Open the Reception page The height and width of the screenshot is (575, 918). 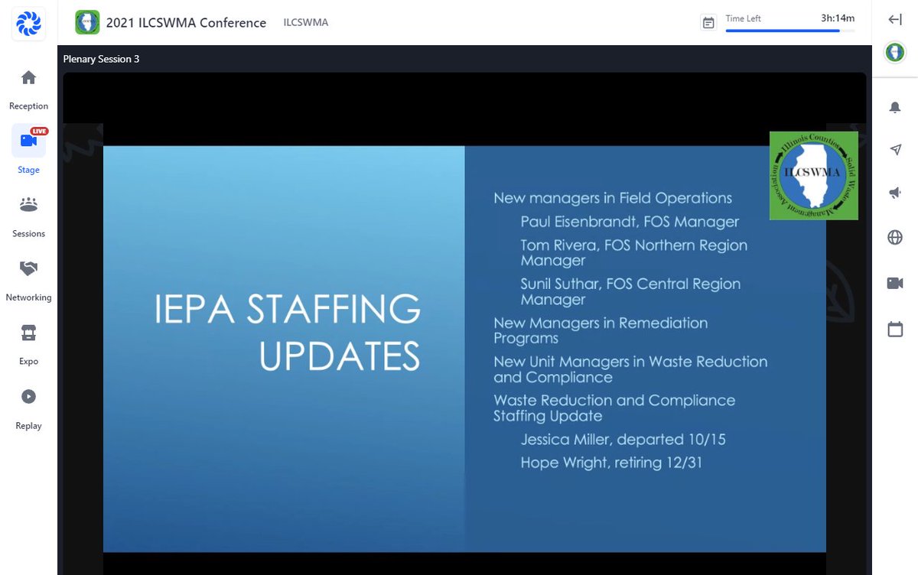28,89
